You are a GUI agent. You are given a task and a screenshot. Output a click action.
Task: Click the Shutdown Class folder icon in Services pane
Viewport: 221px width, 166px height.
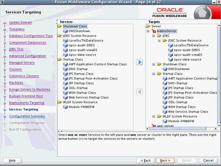(60, 26)
